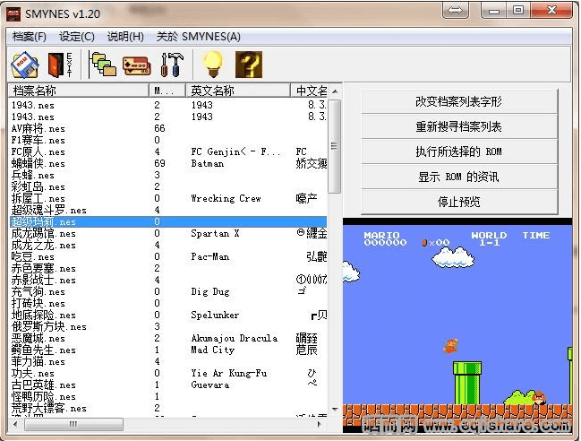Screen dimensions: 581x441
Task: Click the 改变档案列表字形 button
Action: (x=459, y=101)
